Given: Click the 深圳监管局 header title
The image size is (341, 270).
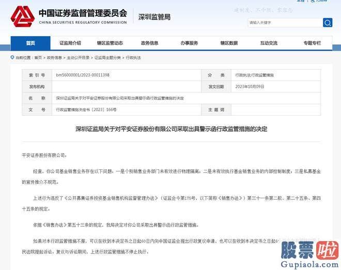Looking at the screenshot, I should [x=154, y=17].
